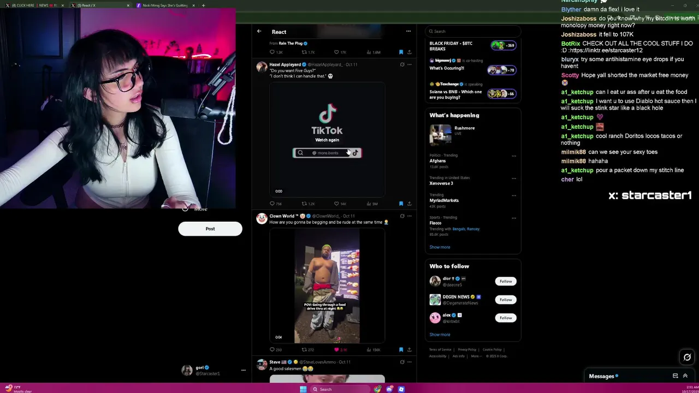
Task: Open the more options menu in React header
Action: (408, 31)
